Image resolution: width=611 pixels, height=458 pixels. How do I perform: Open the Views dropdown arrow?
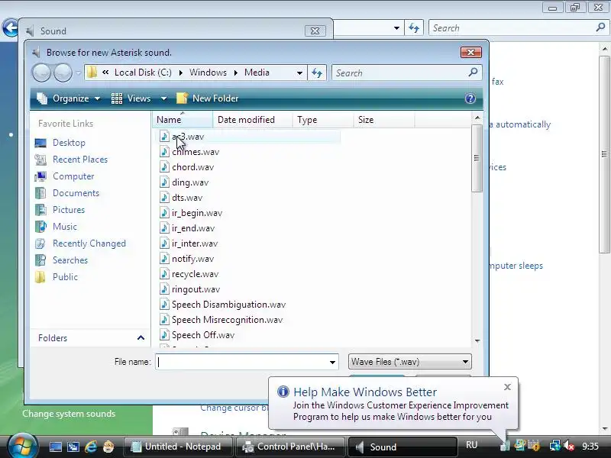(x=163, y=98)
